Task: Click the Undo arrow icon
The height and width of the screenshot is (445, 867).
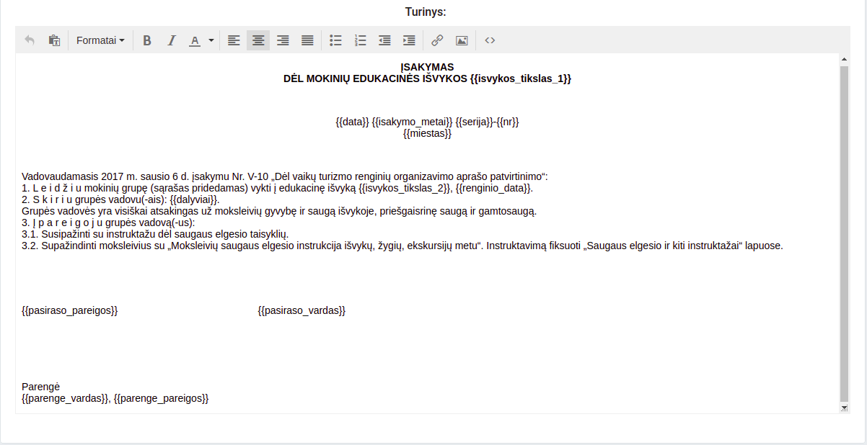Action: (30, 40)
